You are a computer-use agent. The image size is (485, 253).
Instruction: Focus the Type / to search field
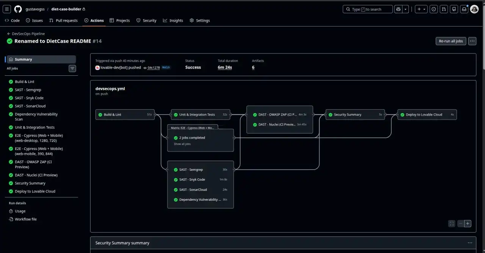368,9
